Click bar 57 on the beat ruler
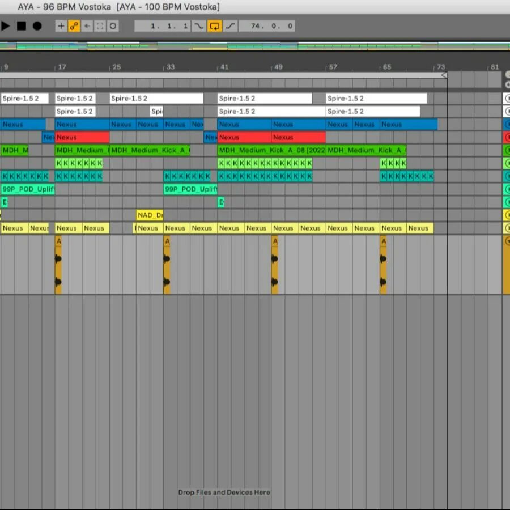 tap(333, 67)
